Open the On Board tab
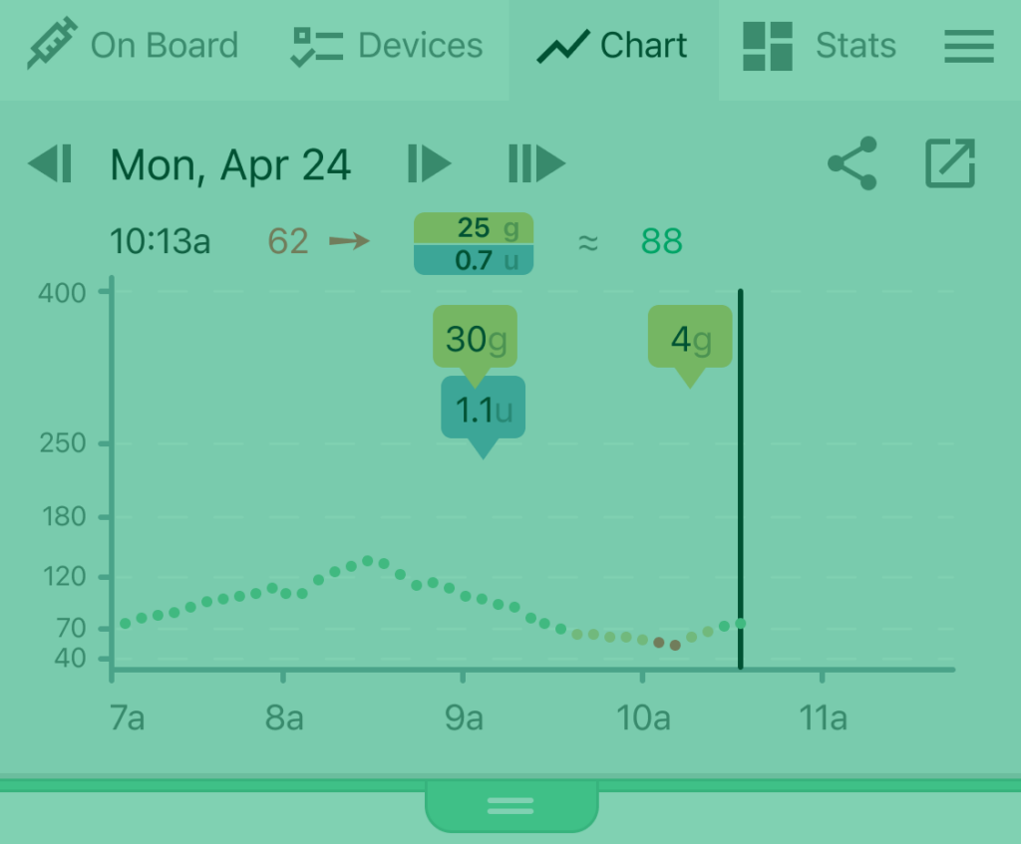The width and height of the screenshot is (1021, 844). point(133,46)
